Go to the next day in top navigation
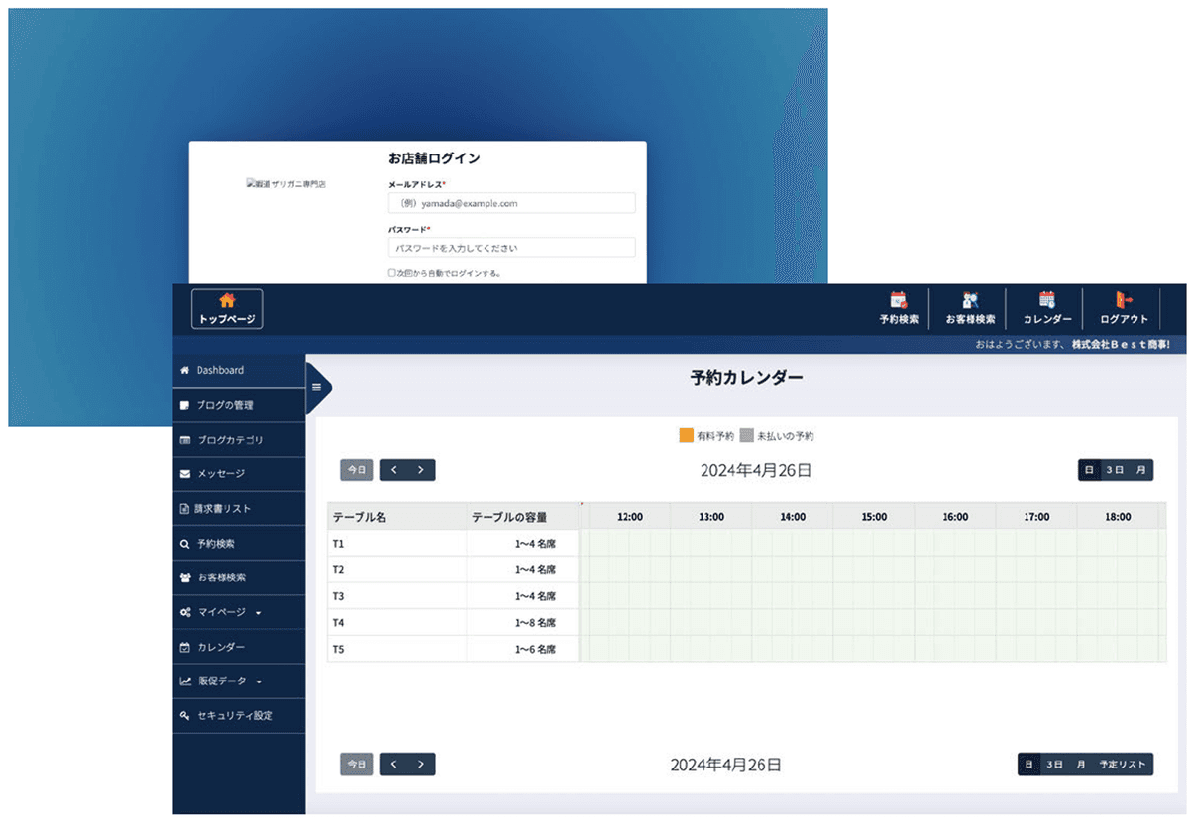The height and width of the screenshot is (819, 1189). (421, 470)
